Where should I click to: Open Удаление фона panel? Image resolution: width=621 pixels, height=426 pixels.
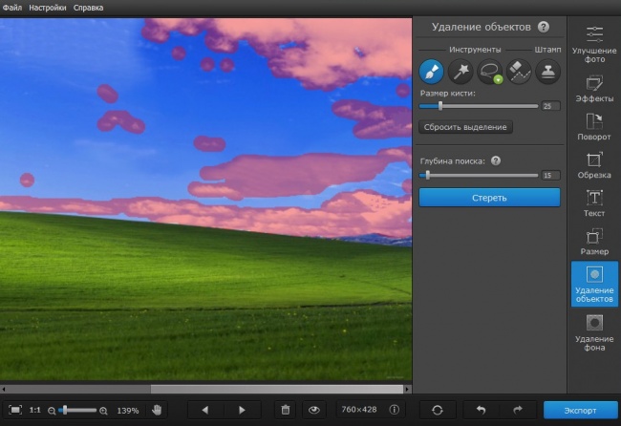pos(594,332)
